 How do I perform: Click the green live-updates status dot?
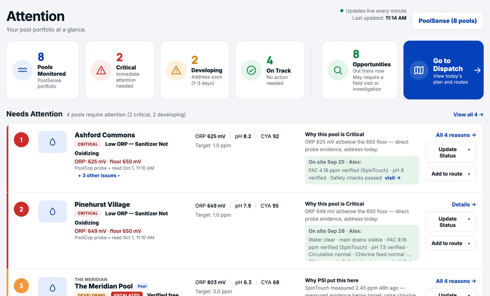pyautogui.click(x=342, y=11)
